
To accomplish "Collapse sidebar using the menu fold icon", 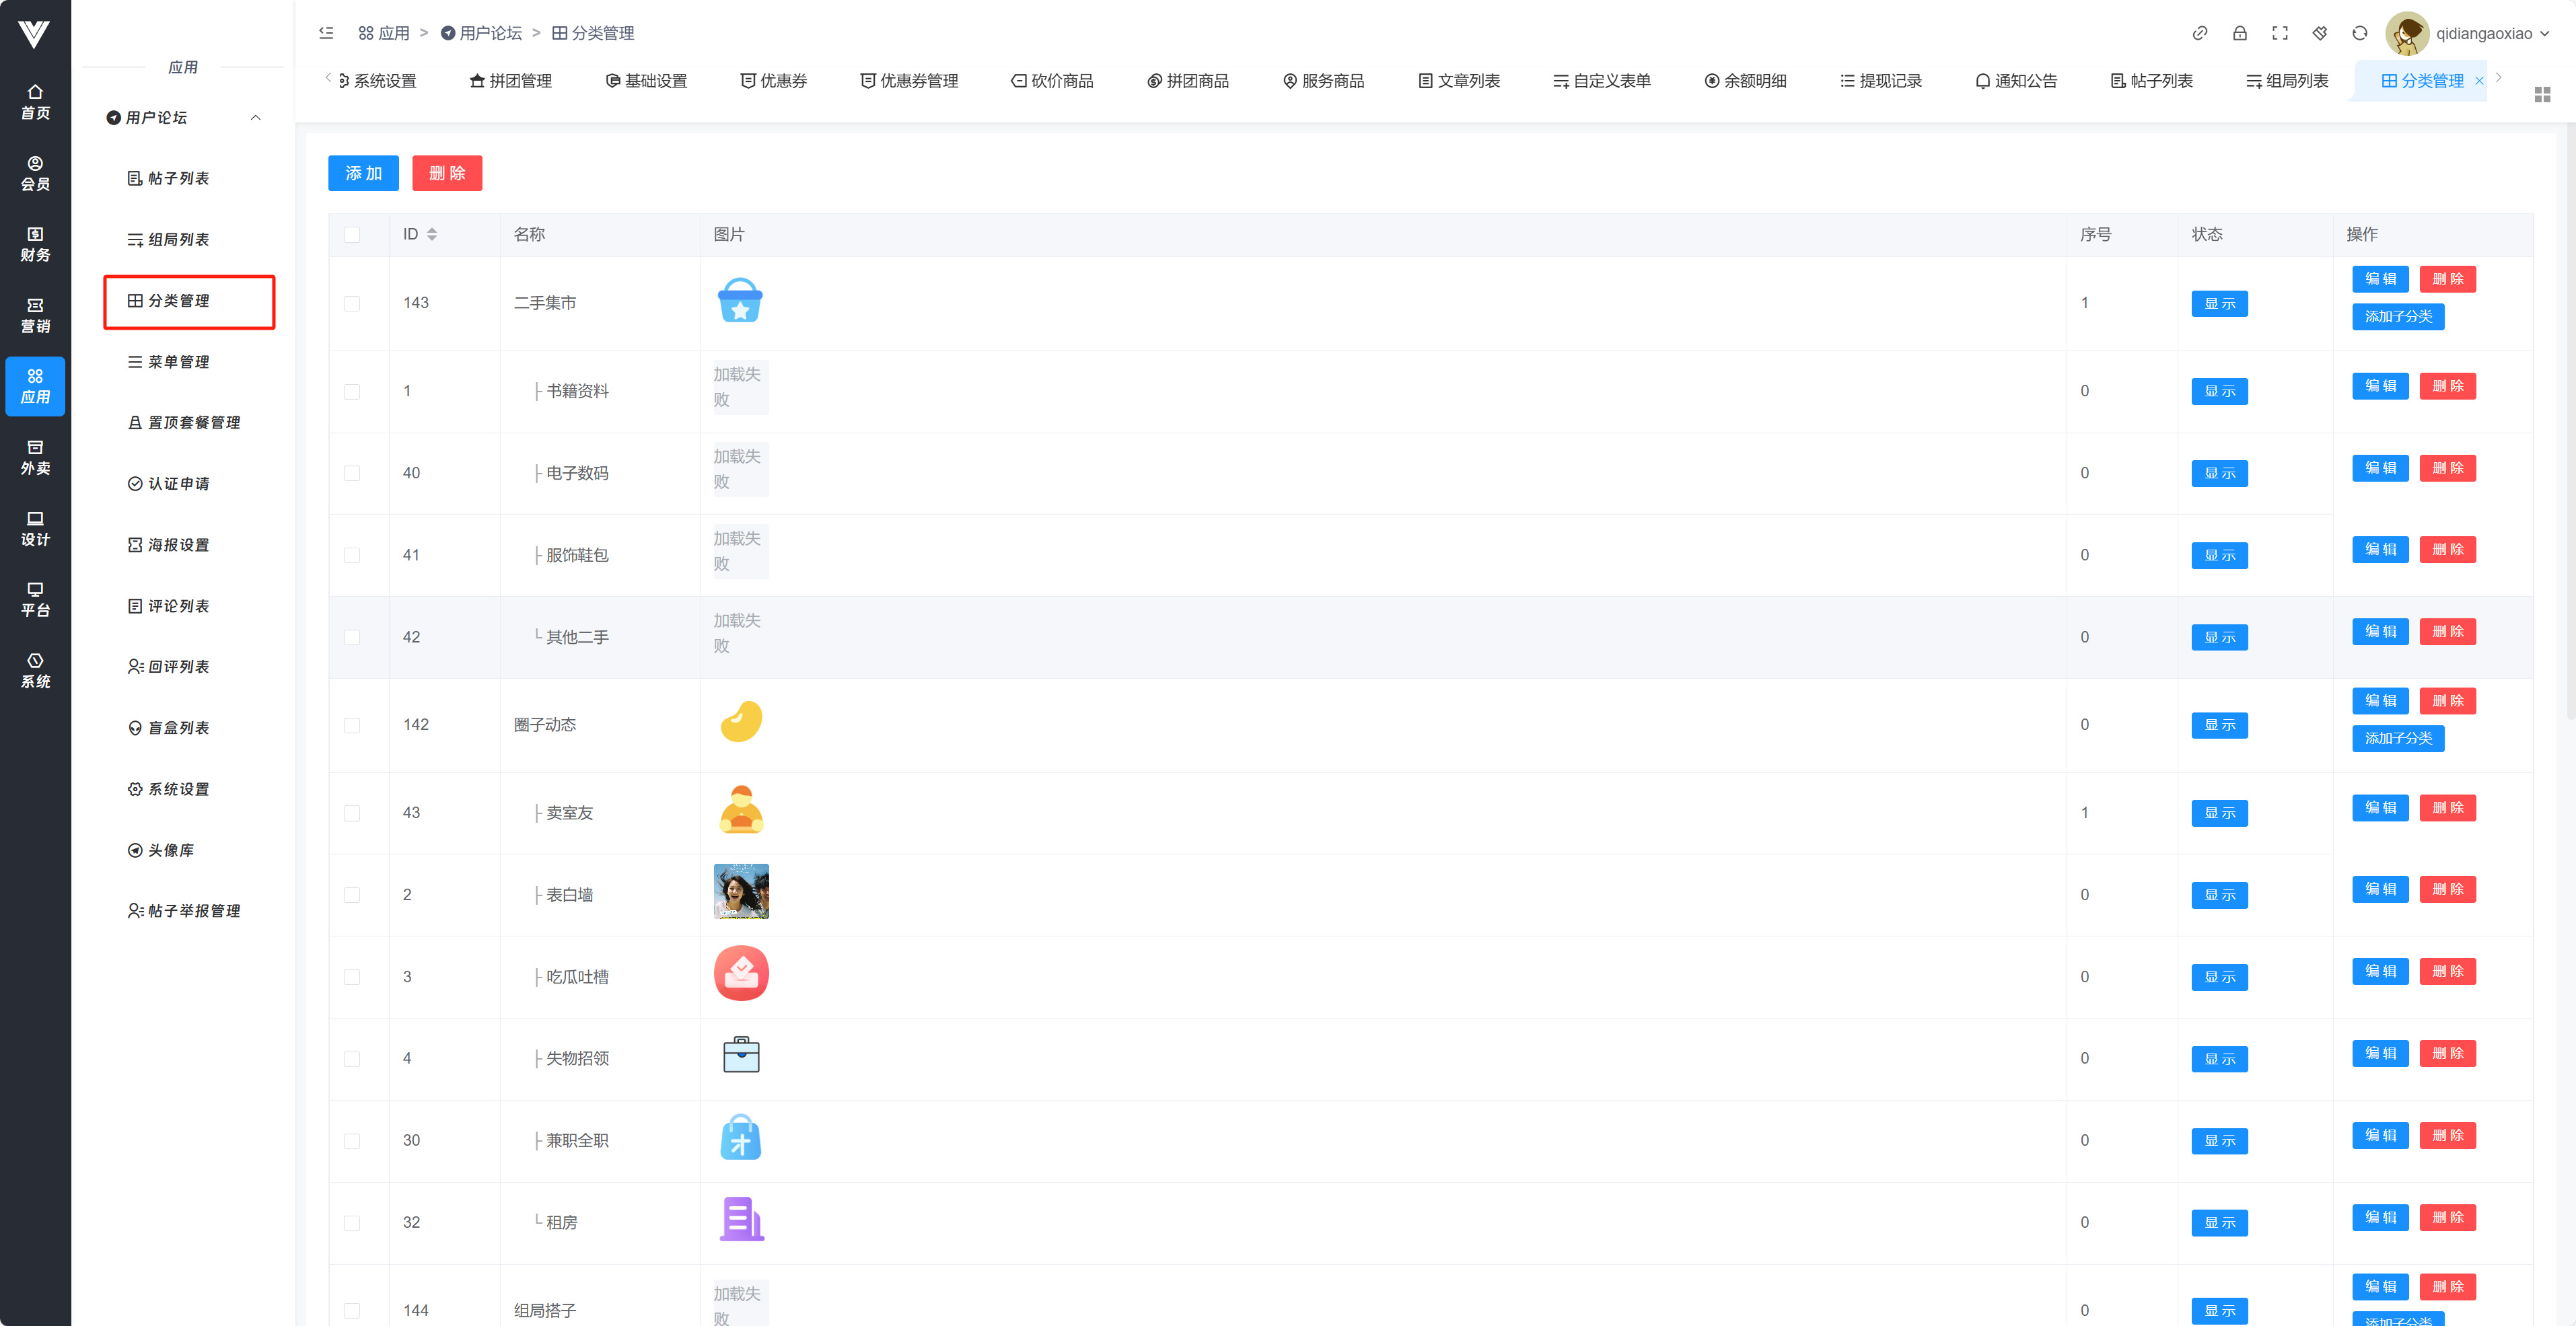I will coord(326,33).
